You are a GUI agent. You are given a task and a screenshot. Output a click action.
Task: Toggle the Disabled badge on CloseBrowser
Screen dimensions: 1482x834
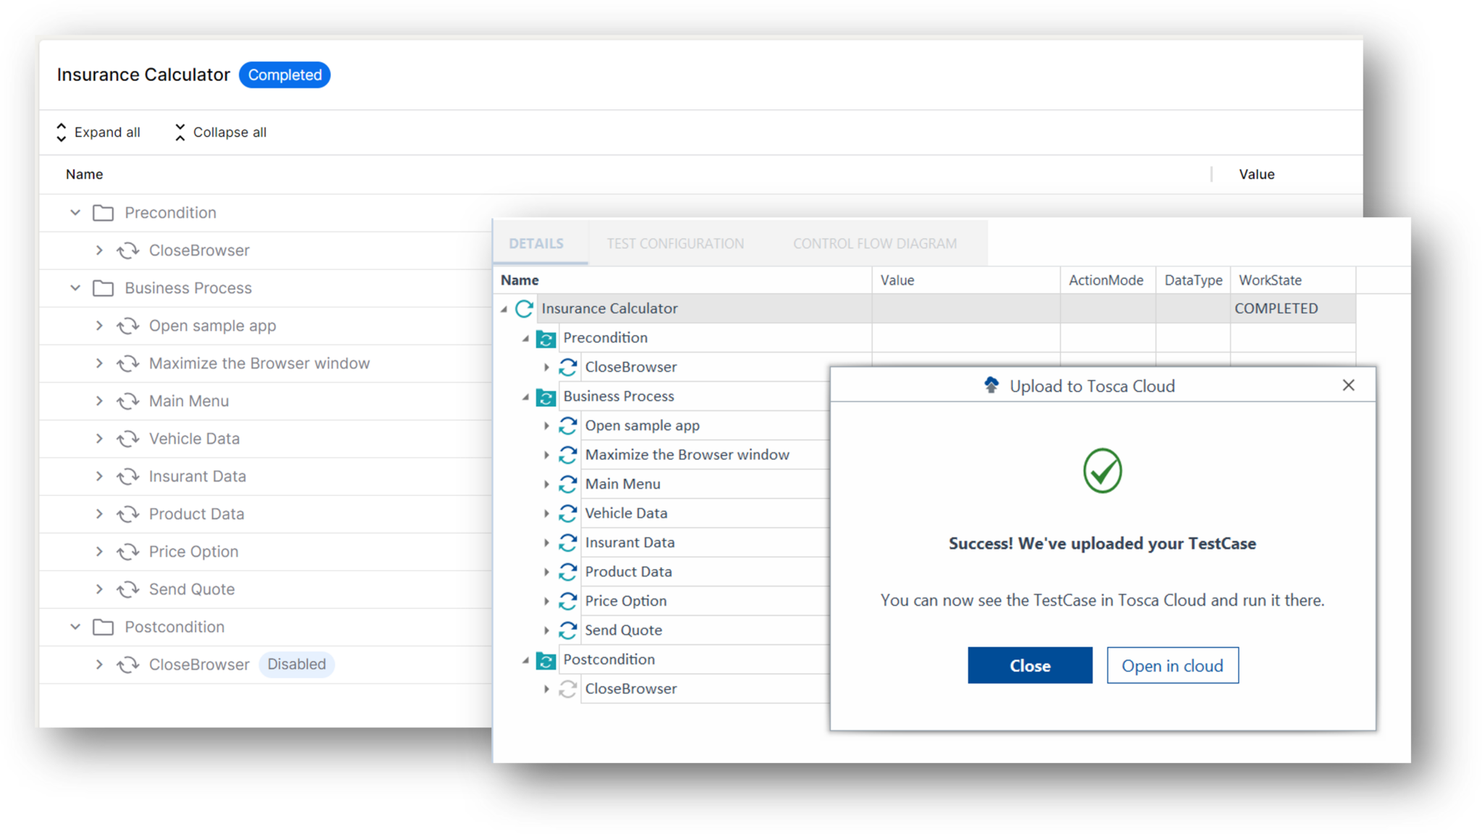tap(296, 664)
